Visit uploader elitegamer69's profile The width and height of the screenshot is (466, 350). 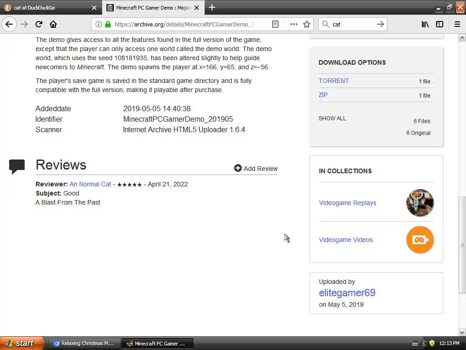pos(347,293)
